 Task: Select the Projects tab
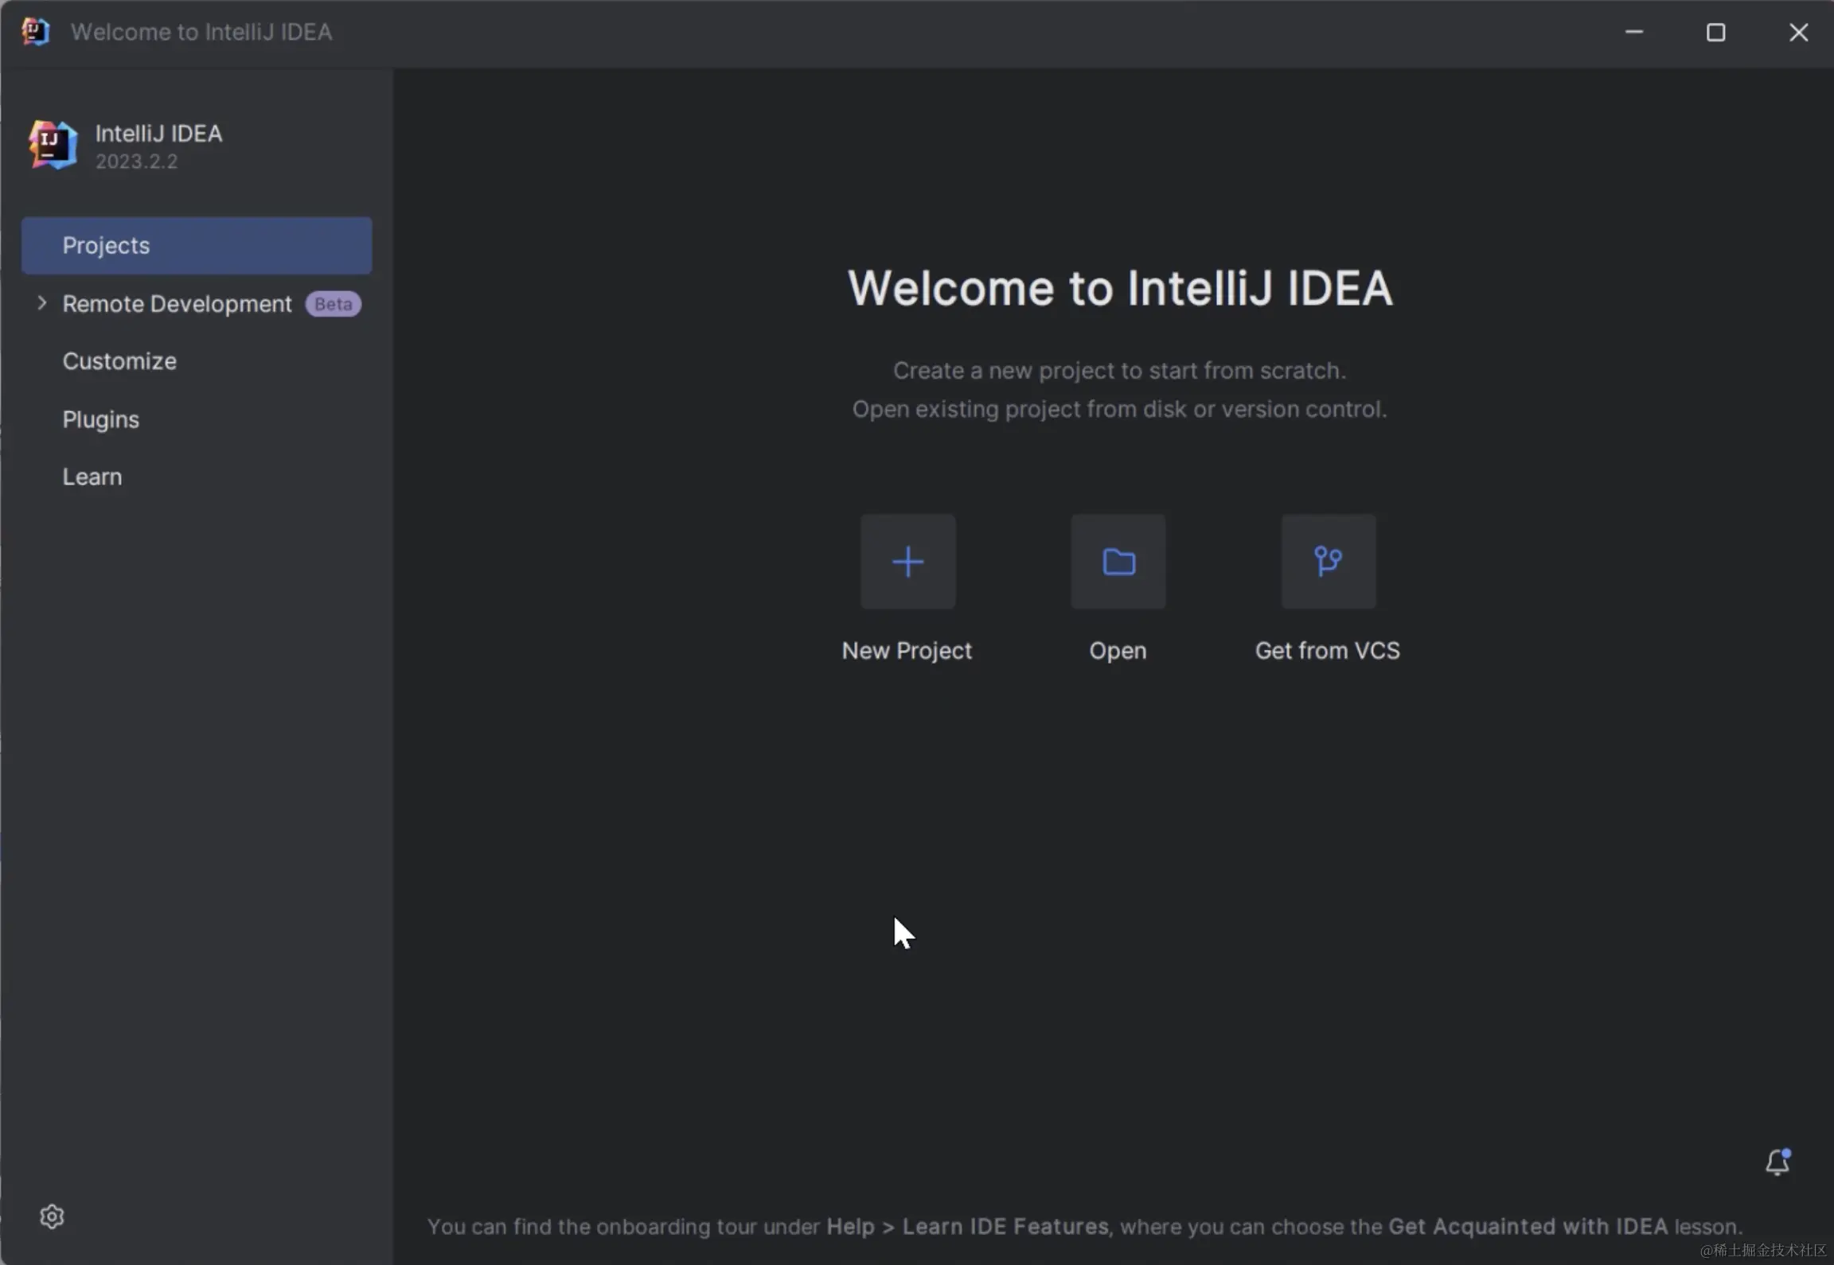197,246
